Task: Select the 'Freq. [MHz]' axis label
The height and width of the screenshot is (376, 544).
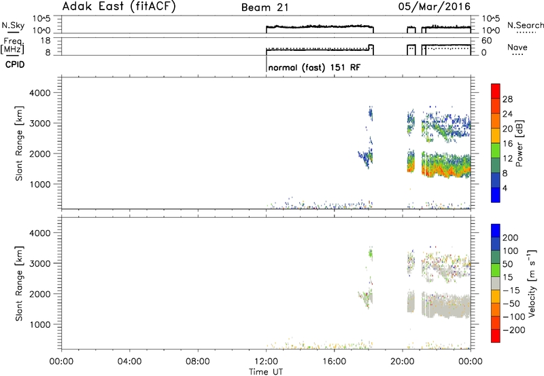Action: tap(13, 45)
